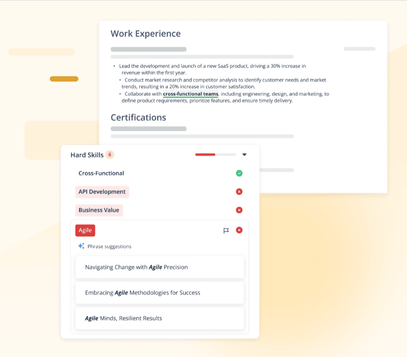Click the red X icon beside Business Value

pyautogui.click(x=239, y=210)
